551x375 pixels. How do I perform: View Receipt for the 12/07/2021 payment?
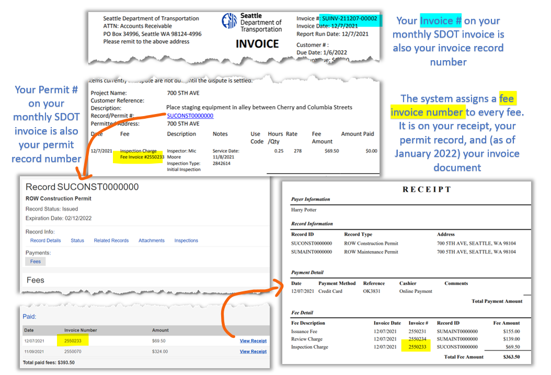coord(253,341)
